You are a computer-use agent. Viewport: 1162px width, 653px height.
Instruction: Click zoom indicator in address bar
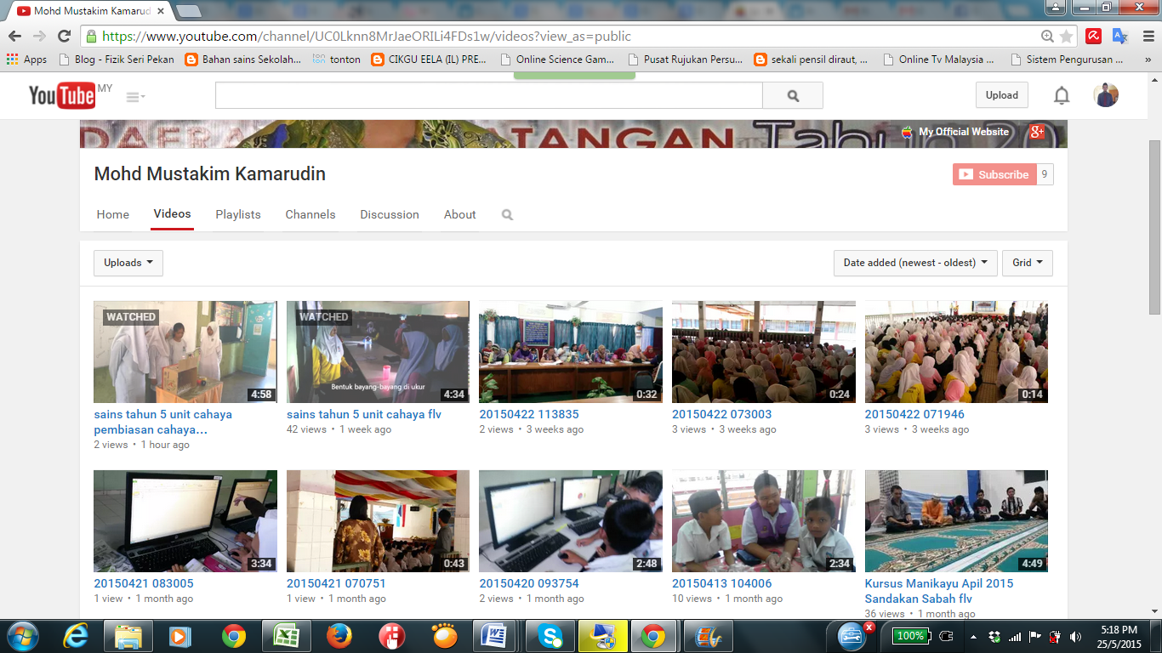coord(1047,37)
